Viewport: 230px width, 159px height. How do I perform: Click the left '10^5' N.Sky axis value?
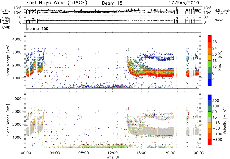(x=18, y=8)
